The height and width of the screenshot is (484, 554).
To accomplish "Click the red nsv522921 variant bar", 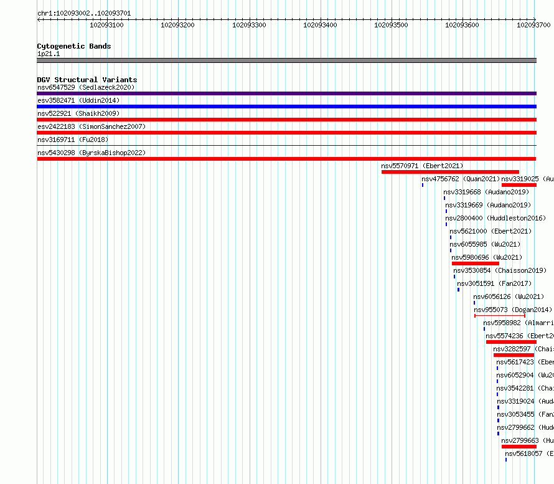I will [x=286, y=120].
